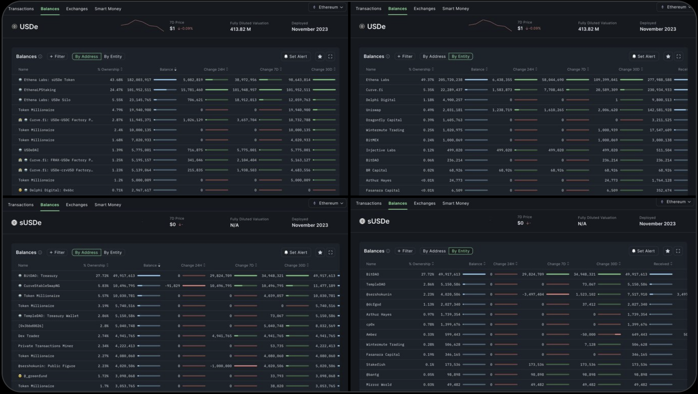698x394 pixels.
Task: Select By Address in the sUSDe By Address panel
Action: tap(86, 252)
